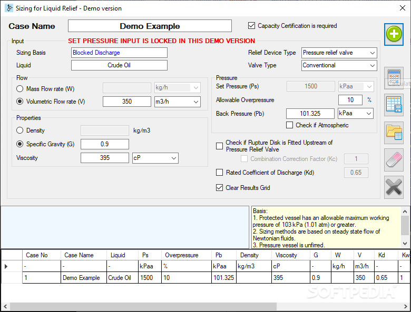Viewport: 411px width, 312px height.
Task: Click the grid cell 1500 under Ps
Action: [x=150, y=277]
